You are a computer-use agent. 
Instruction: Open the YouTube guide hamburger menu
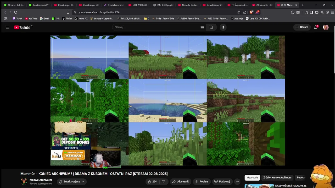[8, 27]
